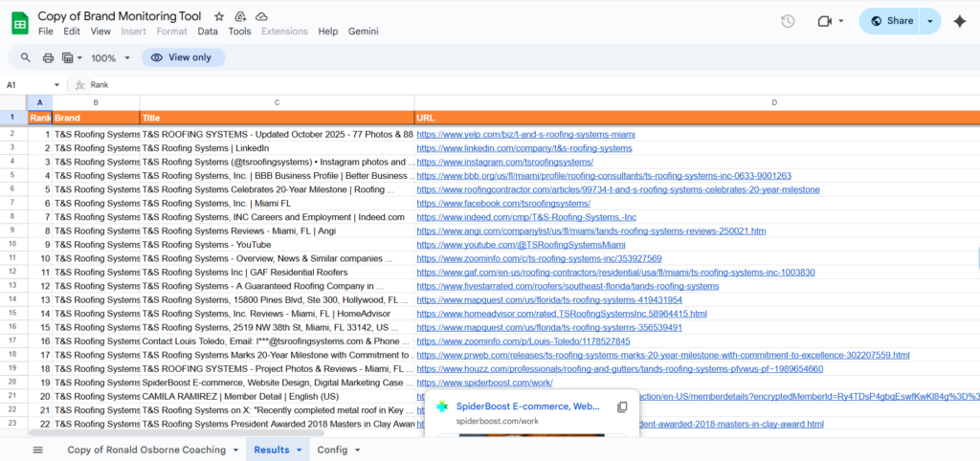Screen dimensions: 980x461
Task: Check the cloud document status icon
Action: [261, 17]
